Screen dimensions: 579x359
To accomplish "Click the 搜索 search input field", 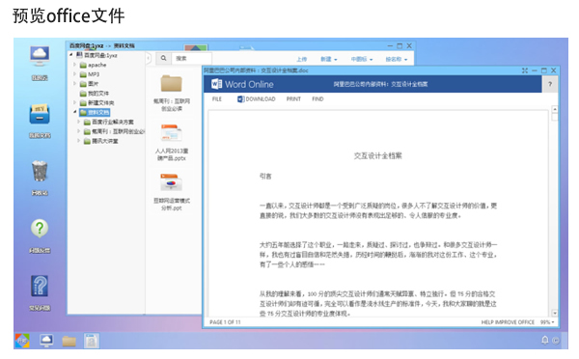I will [191, 58].
